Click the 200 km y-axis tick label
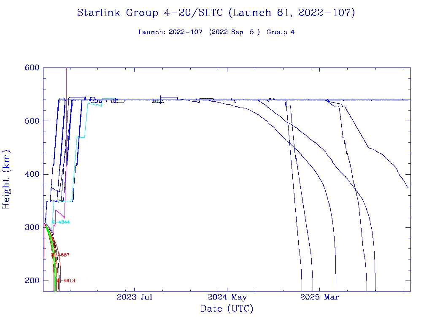The height and width of the screenshot is (324, 432). 31,281
